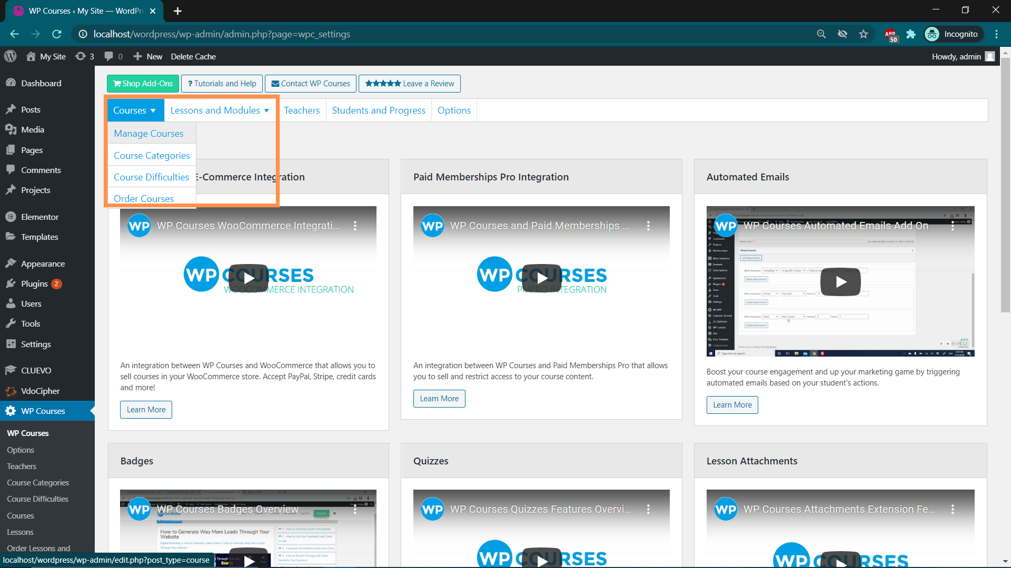Select Manage Courses from dropdown
The width and height of the screenshot is (1011, 568).
(x=152, y=134)
